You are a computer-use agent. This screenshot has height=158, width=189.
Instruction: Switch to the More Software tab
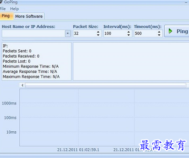tap(29, 16)
